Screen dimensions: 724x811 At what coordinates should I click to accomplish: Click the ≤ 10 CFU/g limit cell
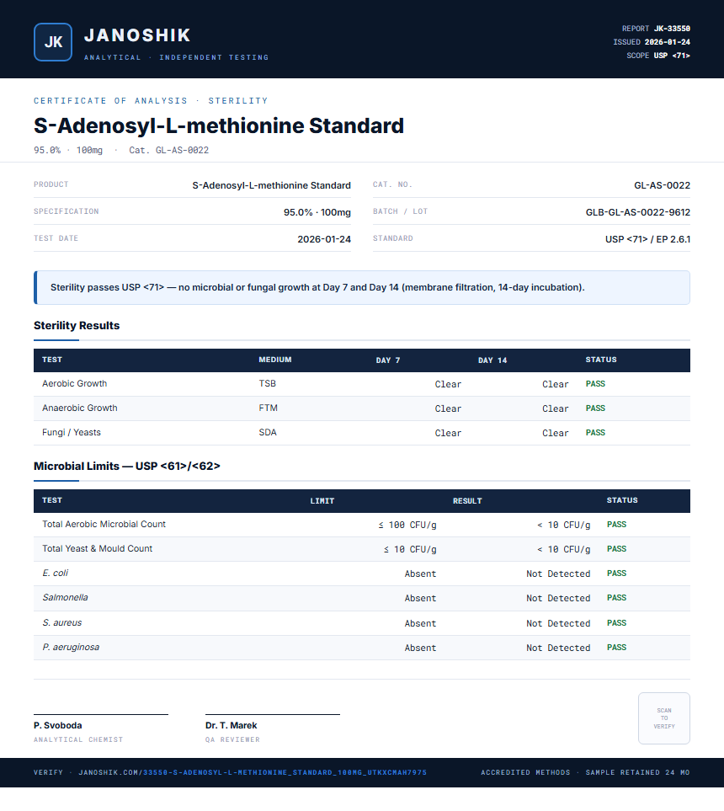click(x=410, y=549)
